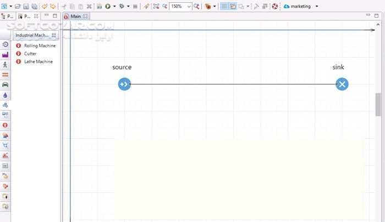The width and height of the screenshot is (385, 222).
Task: Switch palette view mode next to Industrial Machines header
Action: pyautogui.click(x=54, y=35)
